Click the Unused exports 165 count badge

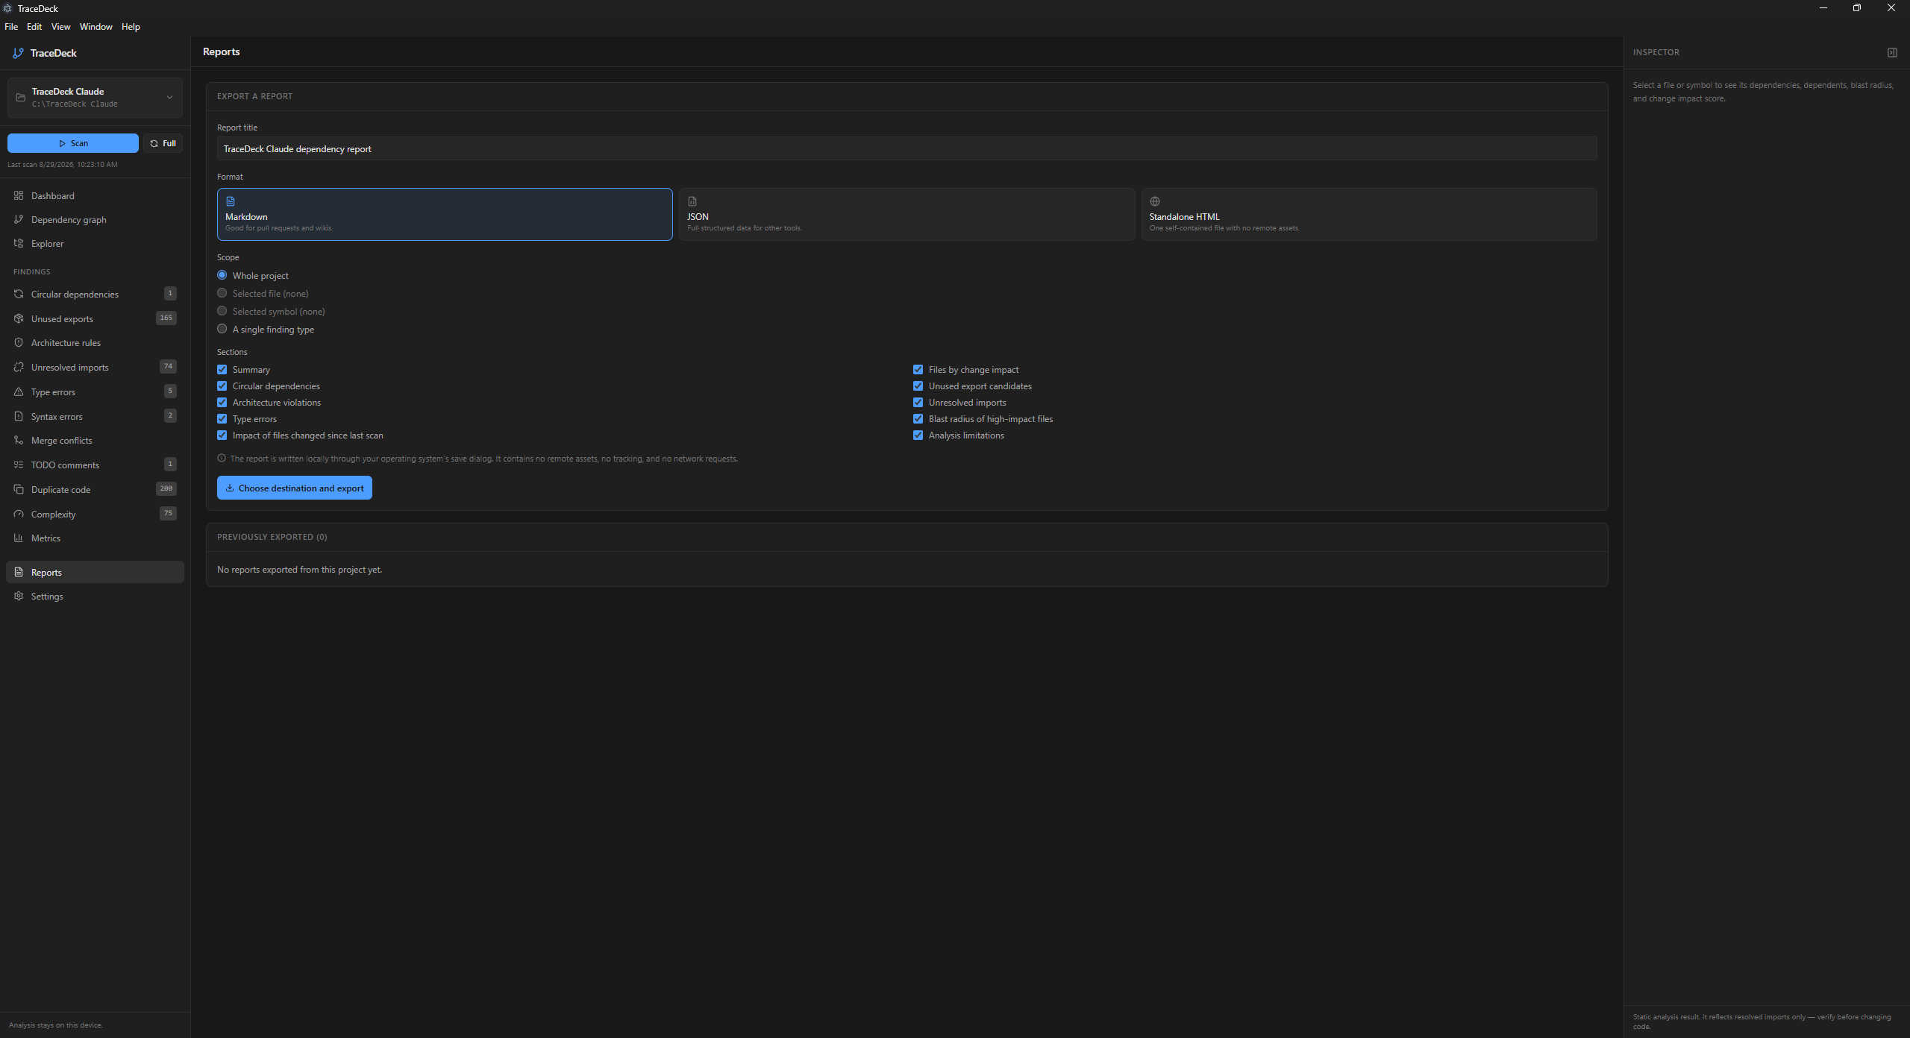pyautogui.click(x=166, y=318)
